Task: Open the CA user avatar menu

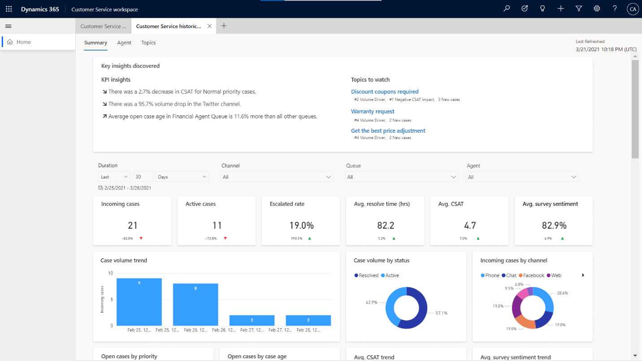Action: (633, 9)
